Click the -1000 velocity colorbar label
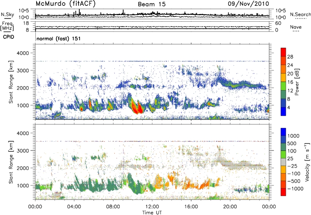The image size is (311, 215). 295,189
